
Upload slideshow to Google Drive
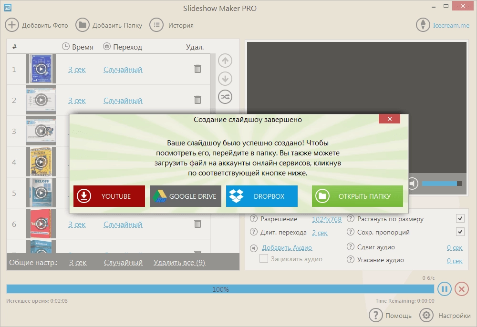(186, 196)
